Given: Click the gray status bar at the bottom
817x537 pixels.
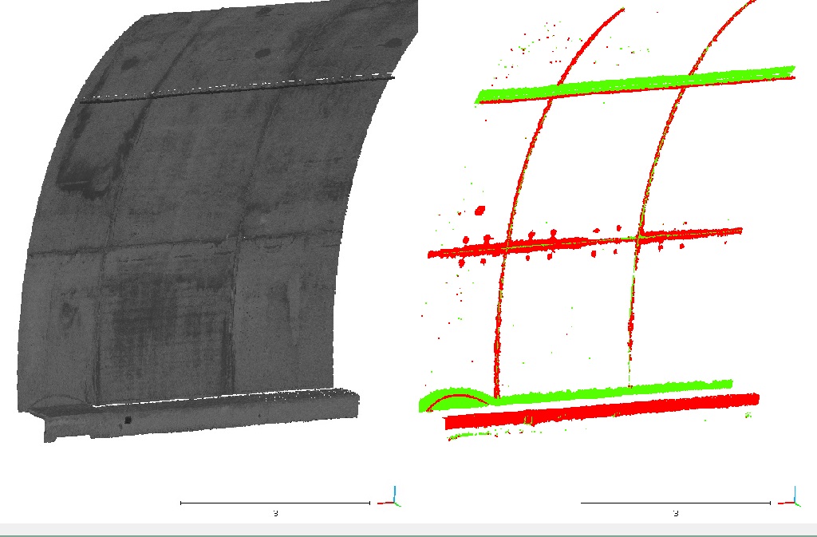Looking at the screenshot, I should 408,530.
